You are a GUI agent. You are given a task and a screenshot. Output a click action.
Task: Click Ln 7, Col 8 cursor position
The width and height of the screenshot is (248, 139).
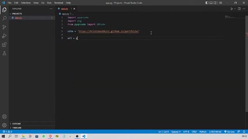click(x=164, y=132)
